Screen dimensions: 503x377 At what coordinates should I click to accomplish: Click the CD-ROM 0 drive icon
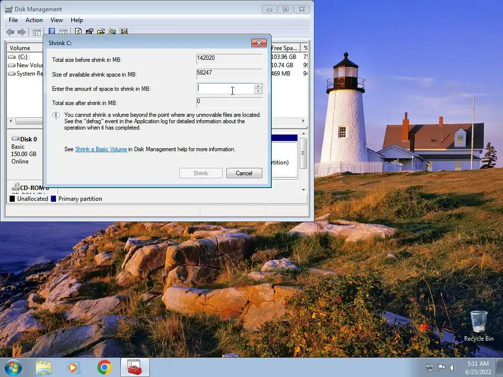15,187
